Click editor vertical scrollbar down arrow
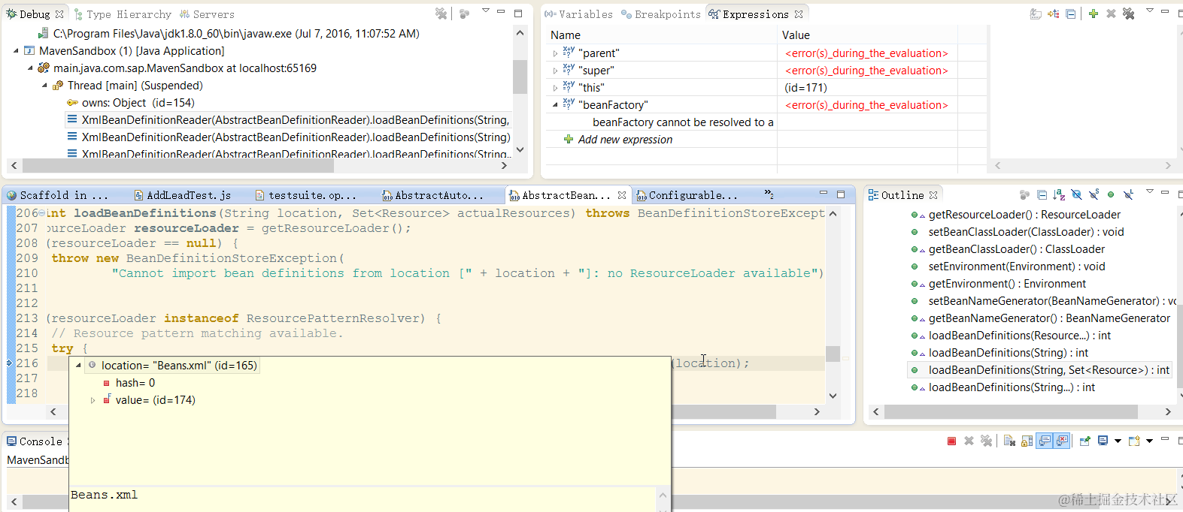Viewport: 1183px width, 512px height. click(x=833, y=396)
